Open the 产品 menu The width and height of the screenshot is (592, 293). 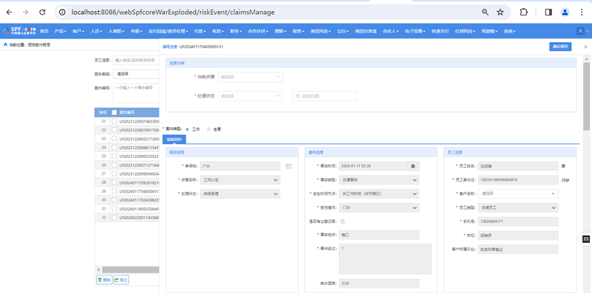click(61, 31)
